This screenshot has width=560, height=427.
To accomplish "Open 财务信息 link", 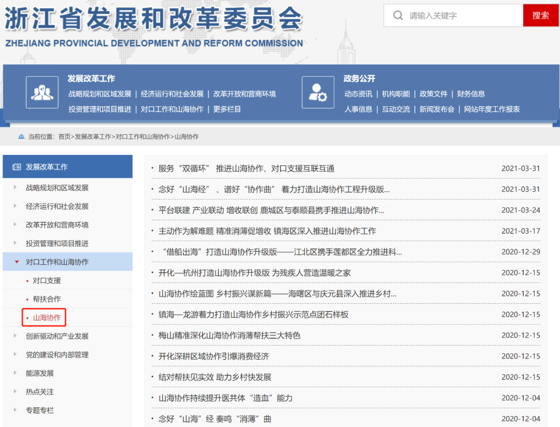I will coord(471,94).
